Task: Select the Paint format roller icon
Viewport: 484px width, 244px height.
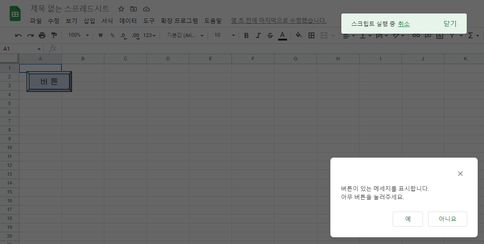Action: (54, 35)
